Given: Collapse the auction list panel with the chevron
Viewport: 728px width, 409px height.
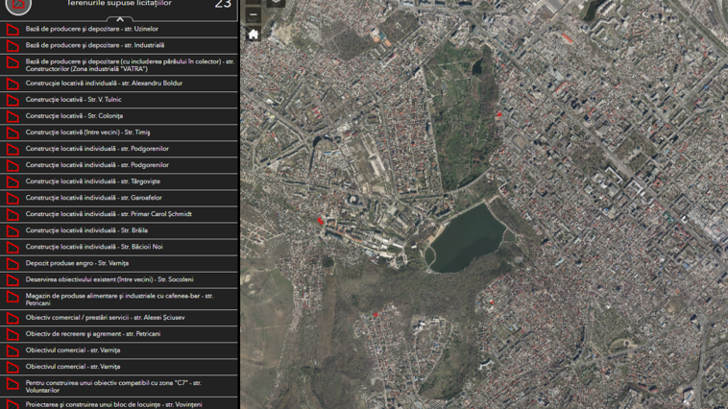Looking at the screenshot, I should pos(120,18).
